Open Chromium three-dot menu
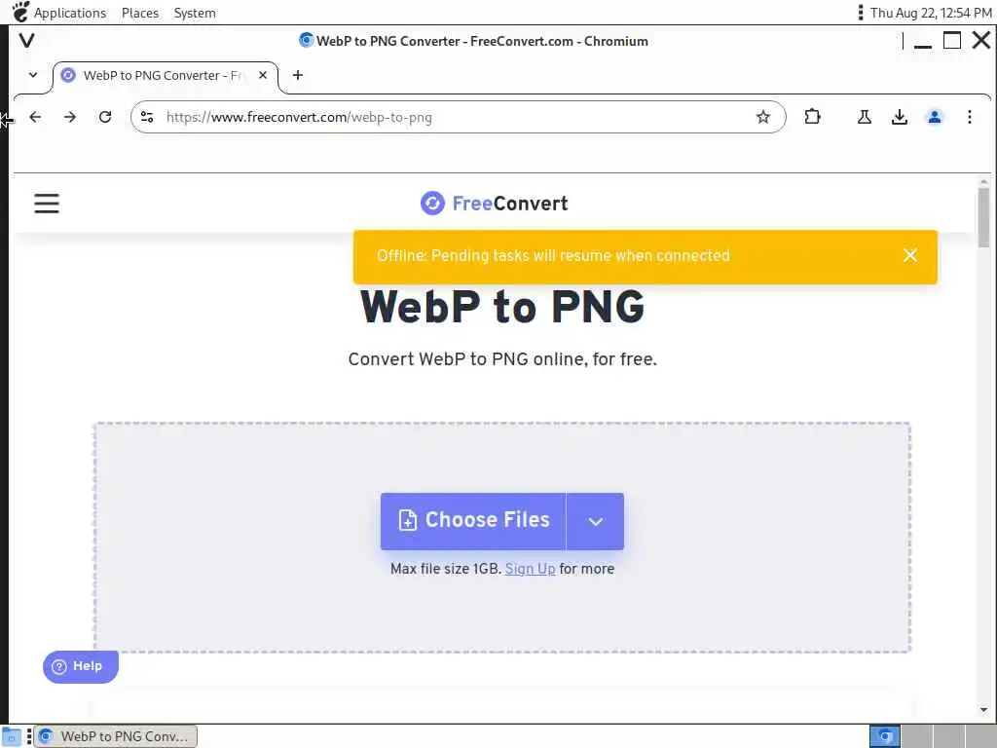 pos(969,117)
